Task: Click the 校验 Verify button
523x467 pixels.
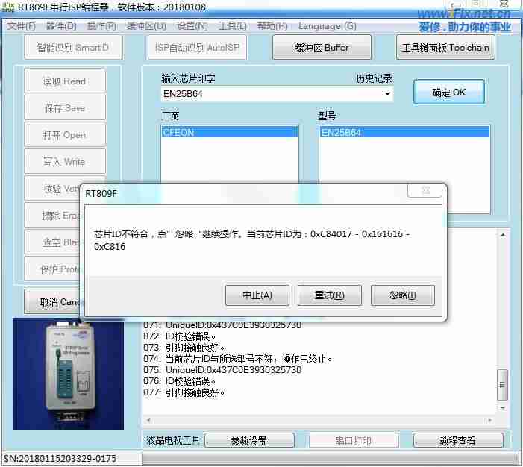Action: point(52,189)
